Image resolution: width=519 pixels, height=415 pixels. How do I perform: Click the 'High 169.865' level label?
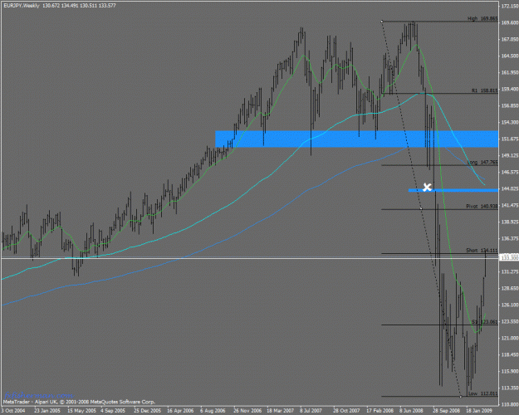482,18
